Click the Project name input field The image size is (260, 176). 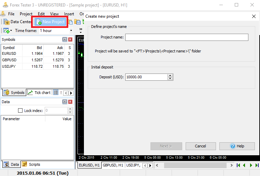(x=187, y=37)
